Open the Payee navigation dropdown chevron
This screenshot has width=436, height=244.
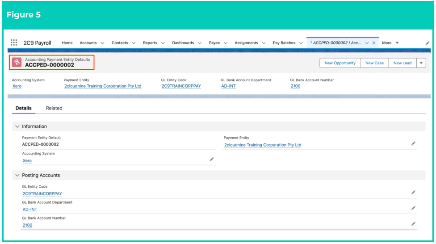(x=226, y=43)
